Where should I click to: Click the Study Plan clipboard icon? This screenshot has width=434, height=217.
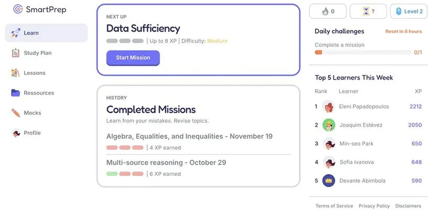coord(15,53)
